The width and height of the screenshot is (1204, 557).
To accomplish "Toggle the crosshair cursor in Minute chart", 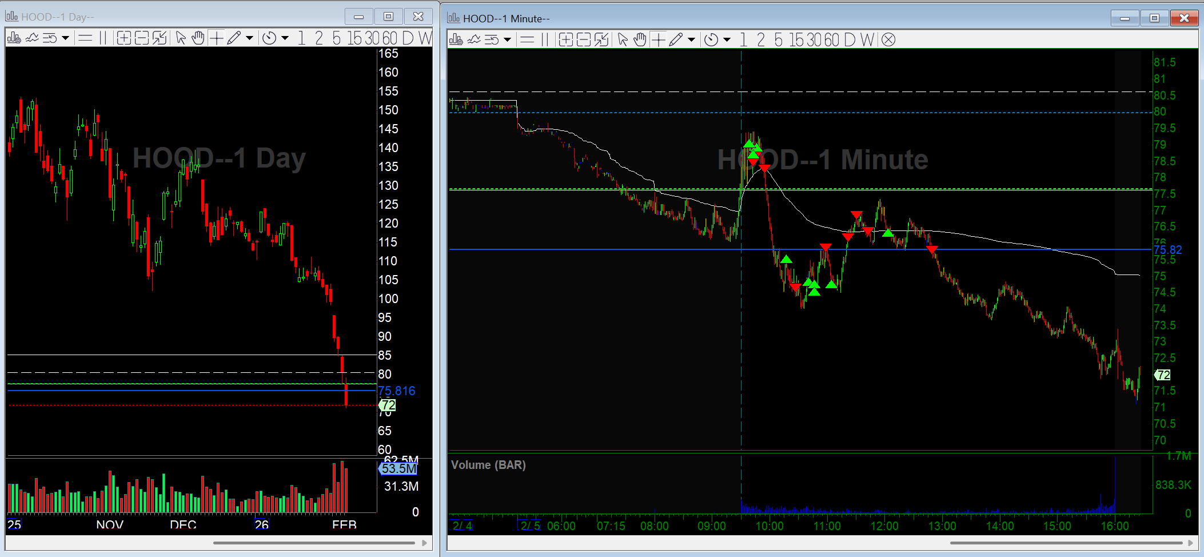I will coord(658,39).
